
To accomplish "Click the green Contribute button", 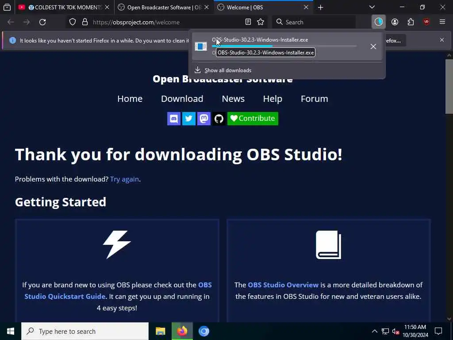I will pos(253,119).
